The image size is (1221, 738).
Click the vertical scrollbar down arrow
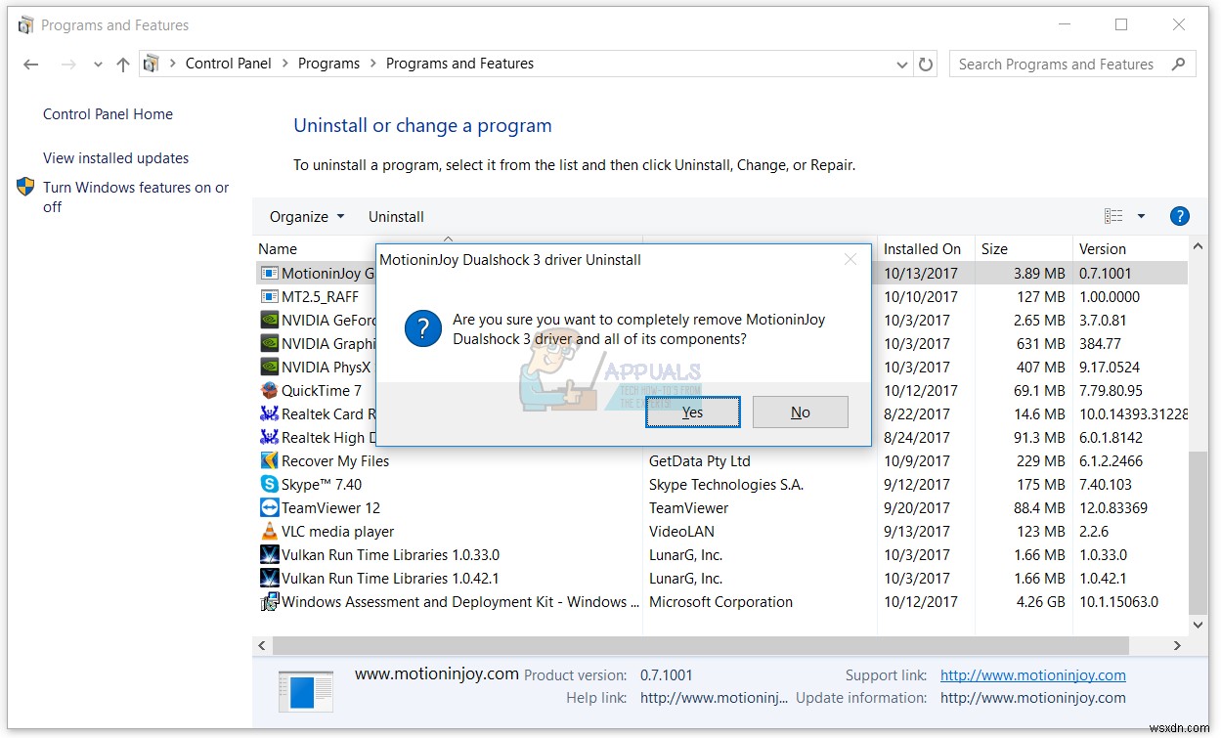coord(1199,624)
